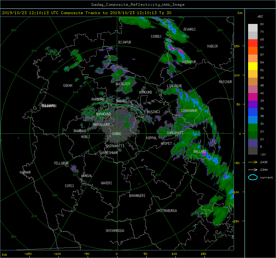The height and width of the screenshot is (258, 276).
Task: Click the magenta storm core near Ballary
Action: pos(204,154)
